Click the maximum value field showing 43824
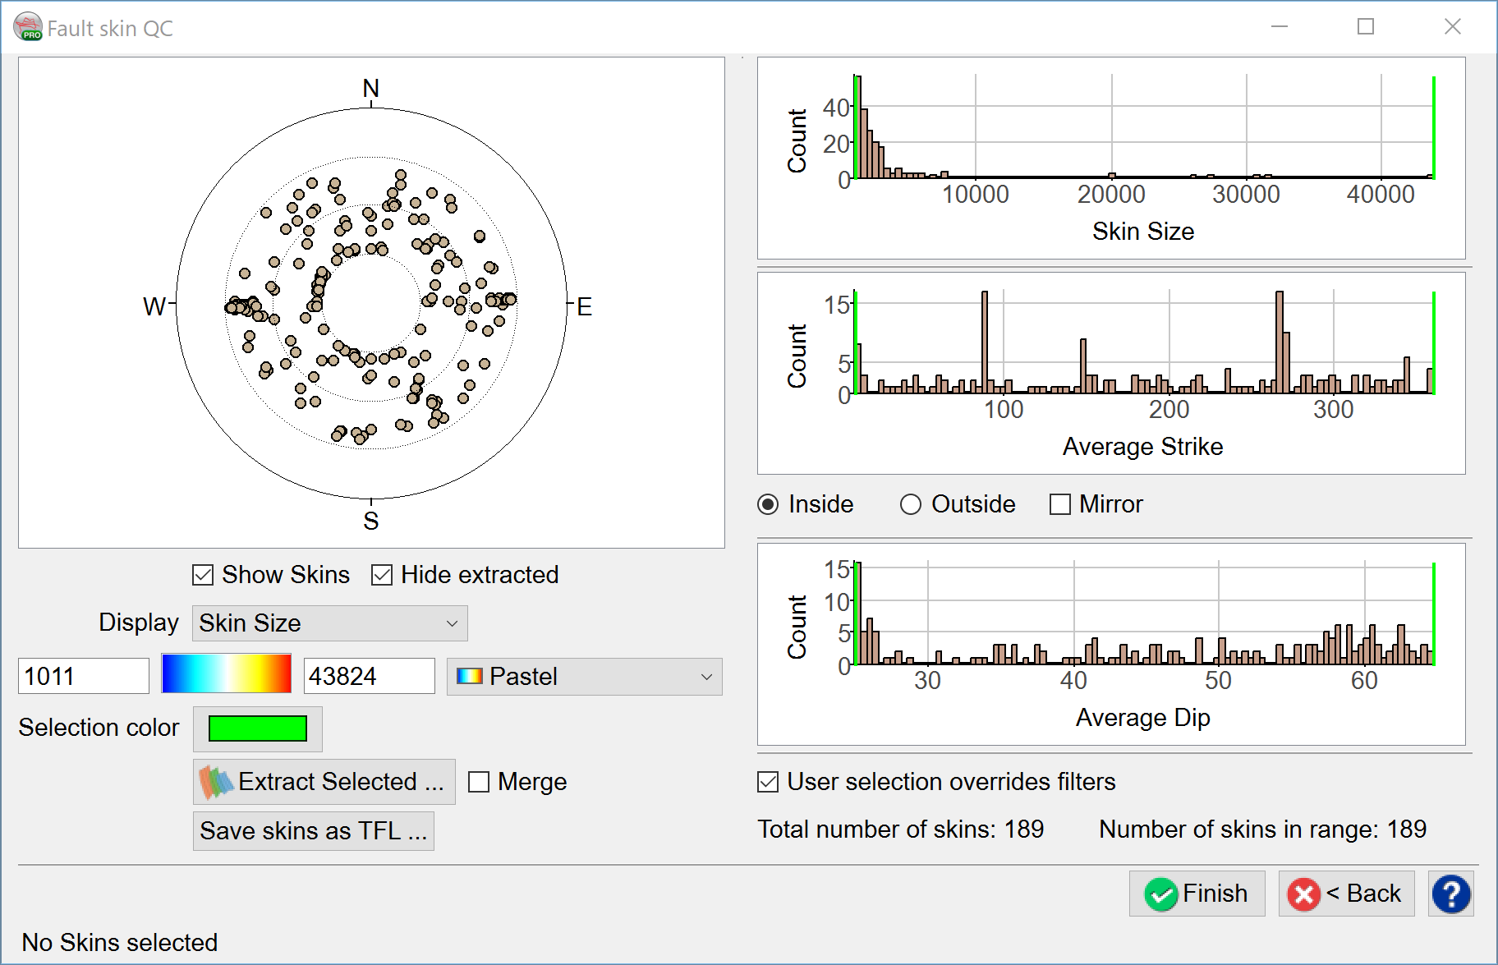This screenshot has width=1498, height=965. coord(369,677)
